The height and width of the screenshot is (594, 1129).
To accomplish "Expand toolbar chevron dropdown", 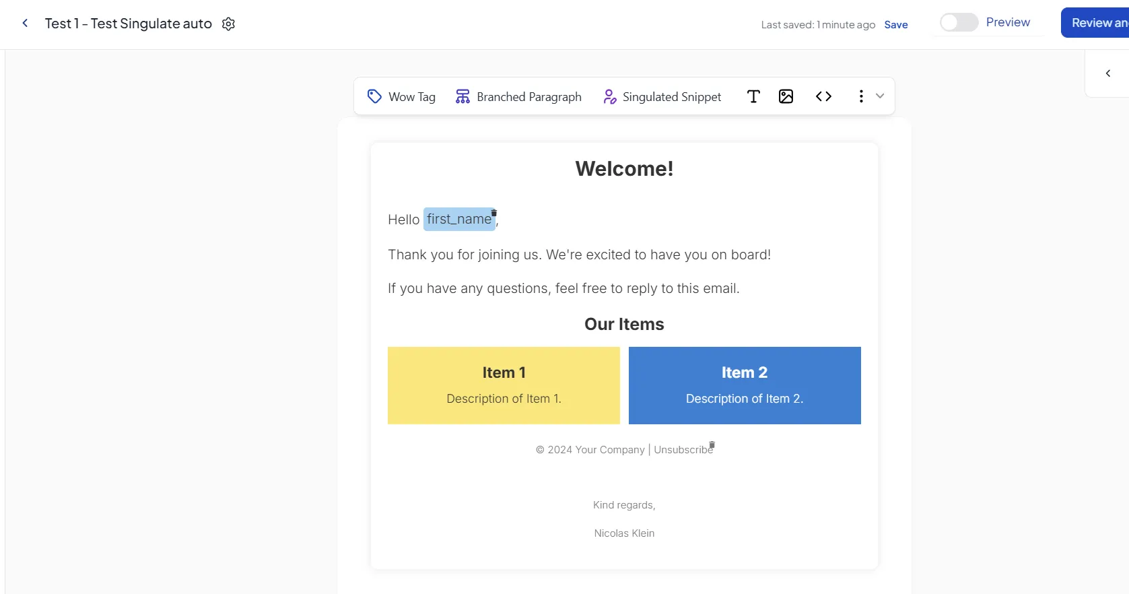I will tap(880, 96).
